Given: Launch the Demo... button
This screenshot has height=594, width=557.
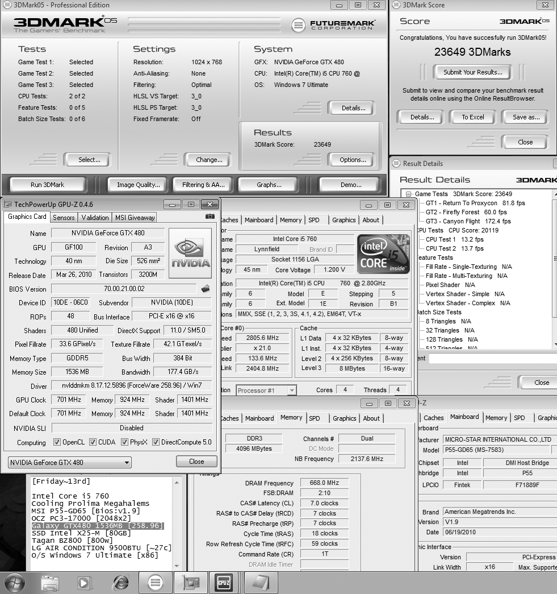Looking at the screenshot, I should tap(351, 185).
